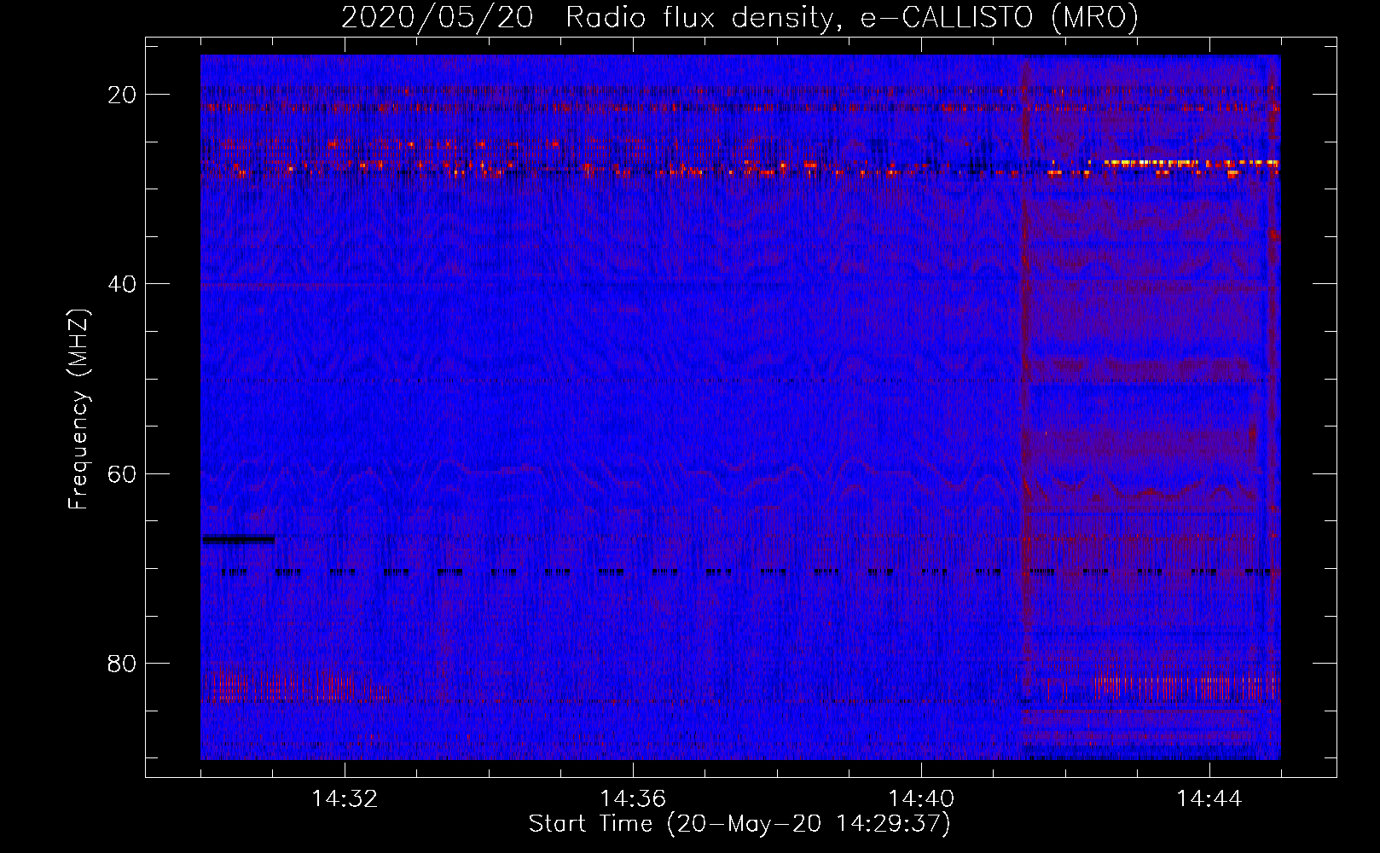
Task: Click the 20 frequency tick label
Action: click(x=123, y=95)
